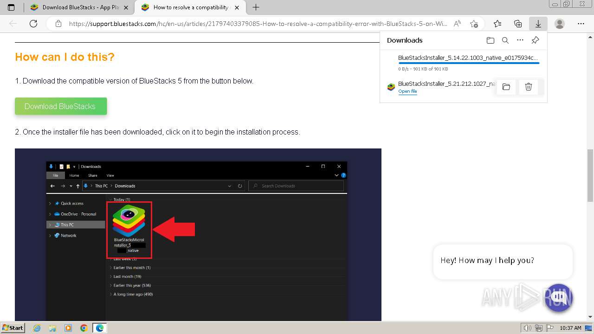Delete the 5.21.212.1027 installer download
Screen dimensions: 594x334
click(x=529, y=87)
